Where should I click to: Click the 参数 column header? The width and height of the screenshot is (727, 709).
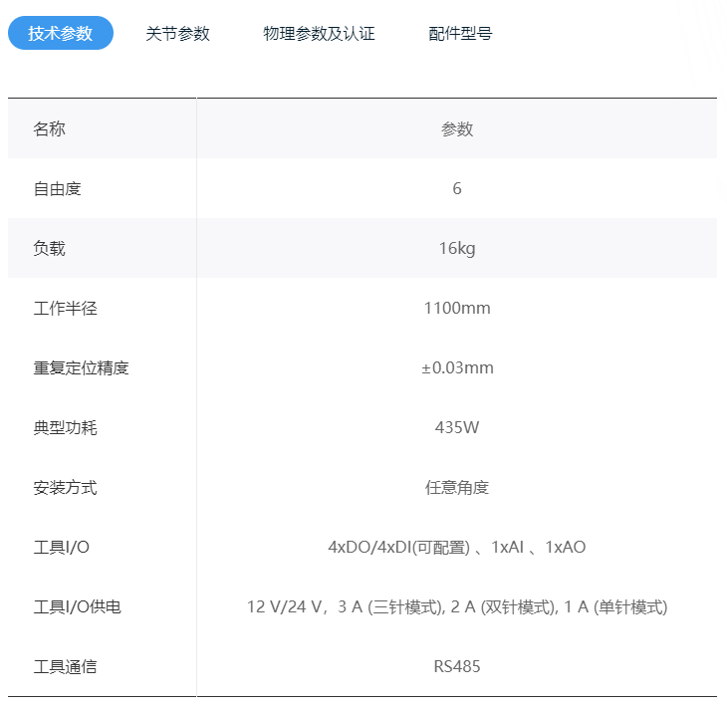pos(457,128)
